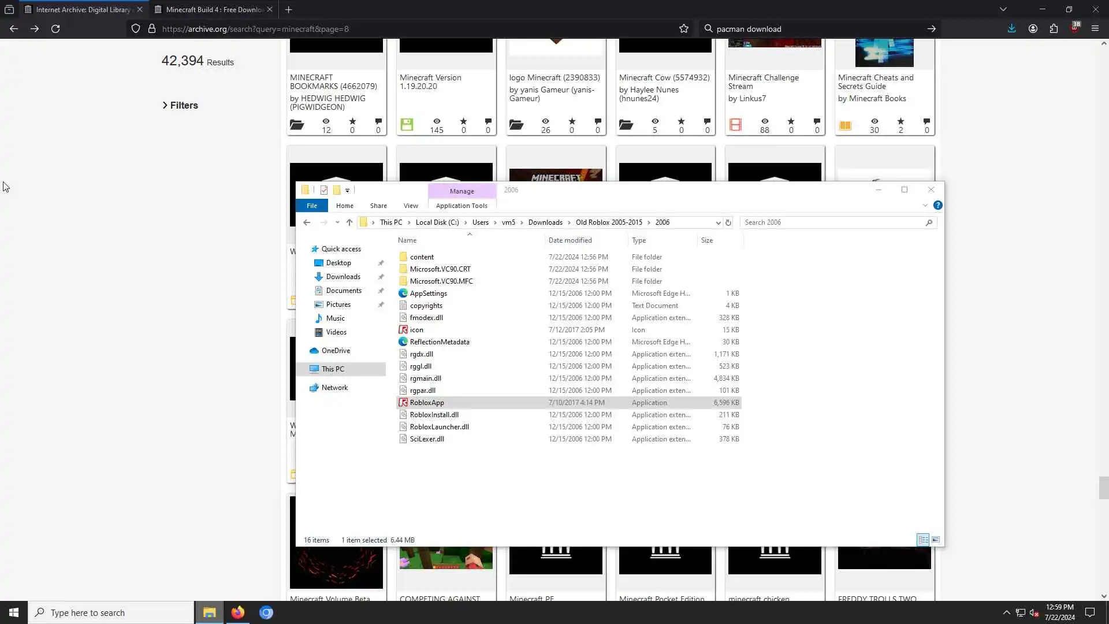Refresh the Explorer folder view
Screen dimensions: 1109x624
(x=728, y=222)
